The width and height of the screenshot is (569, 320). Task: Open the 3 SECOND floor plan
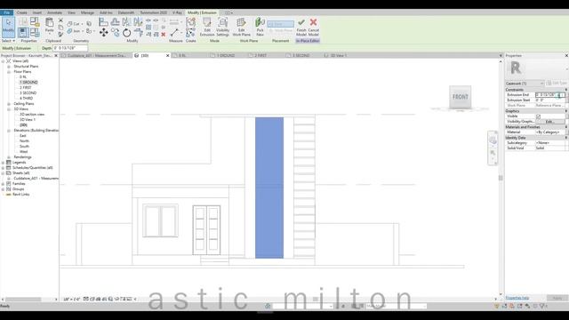(x=28, y=93)
